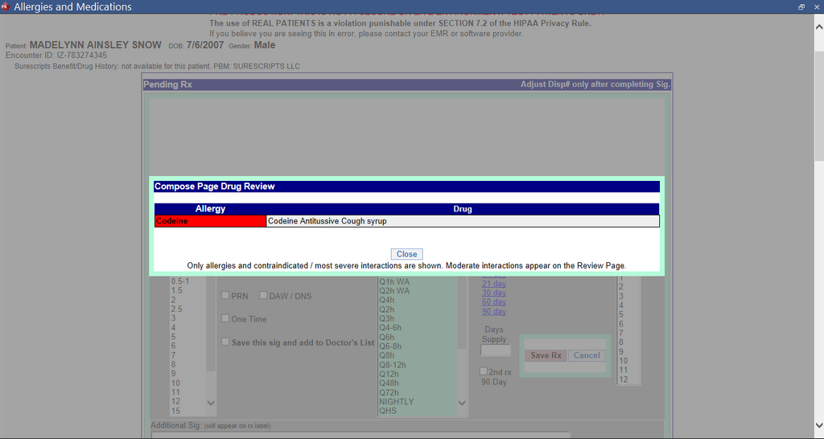Tick the One Time checkbox
Viewport: 824px width, 439px height.
coord(226,318)
